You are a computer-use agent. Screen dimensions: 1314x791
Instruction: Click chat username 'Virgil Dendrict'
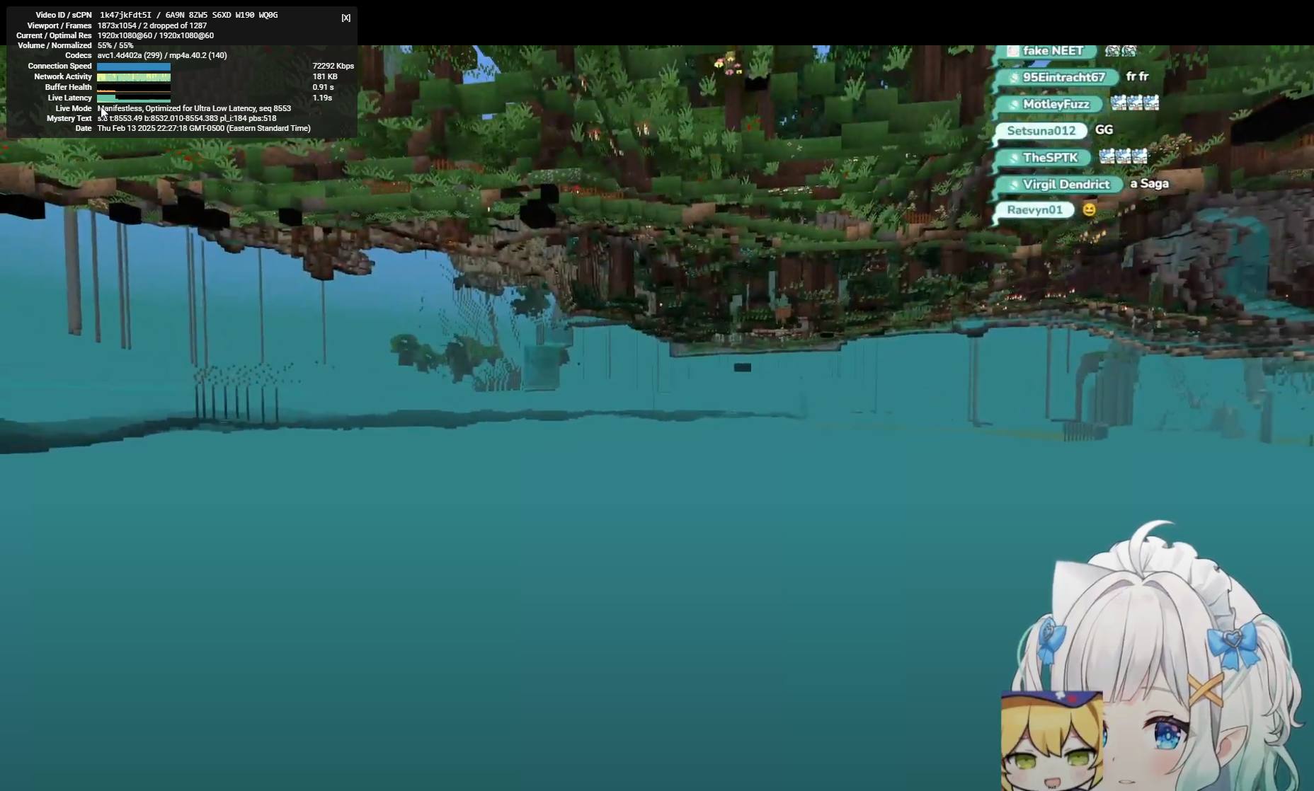[1066, 185]
